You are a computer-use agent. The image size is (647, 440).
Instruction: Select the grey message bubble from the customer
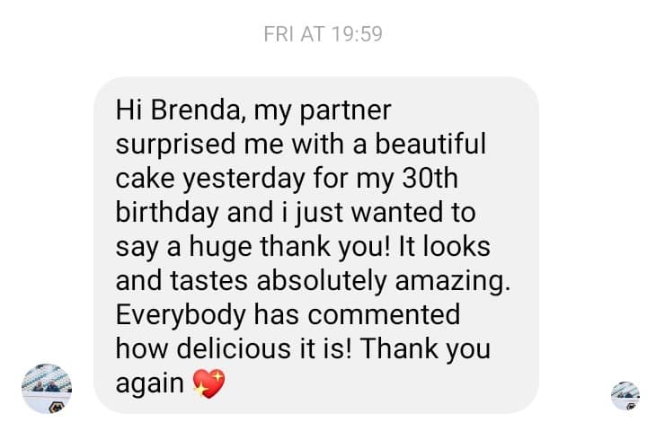point(316,244)
